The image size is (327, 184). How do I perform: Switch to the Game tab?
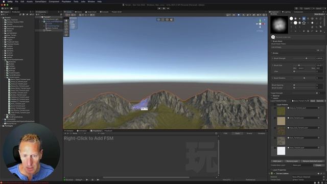click(x=79, y=12)
